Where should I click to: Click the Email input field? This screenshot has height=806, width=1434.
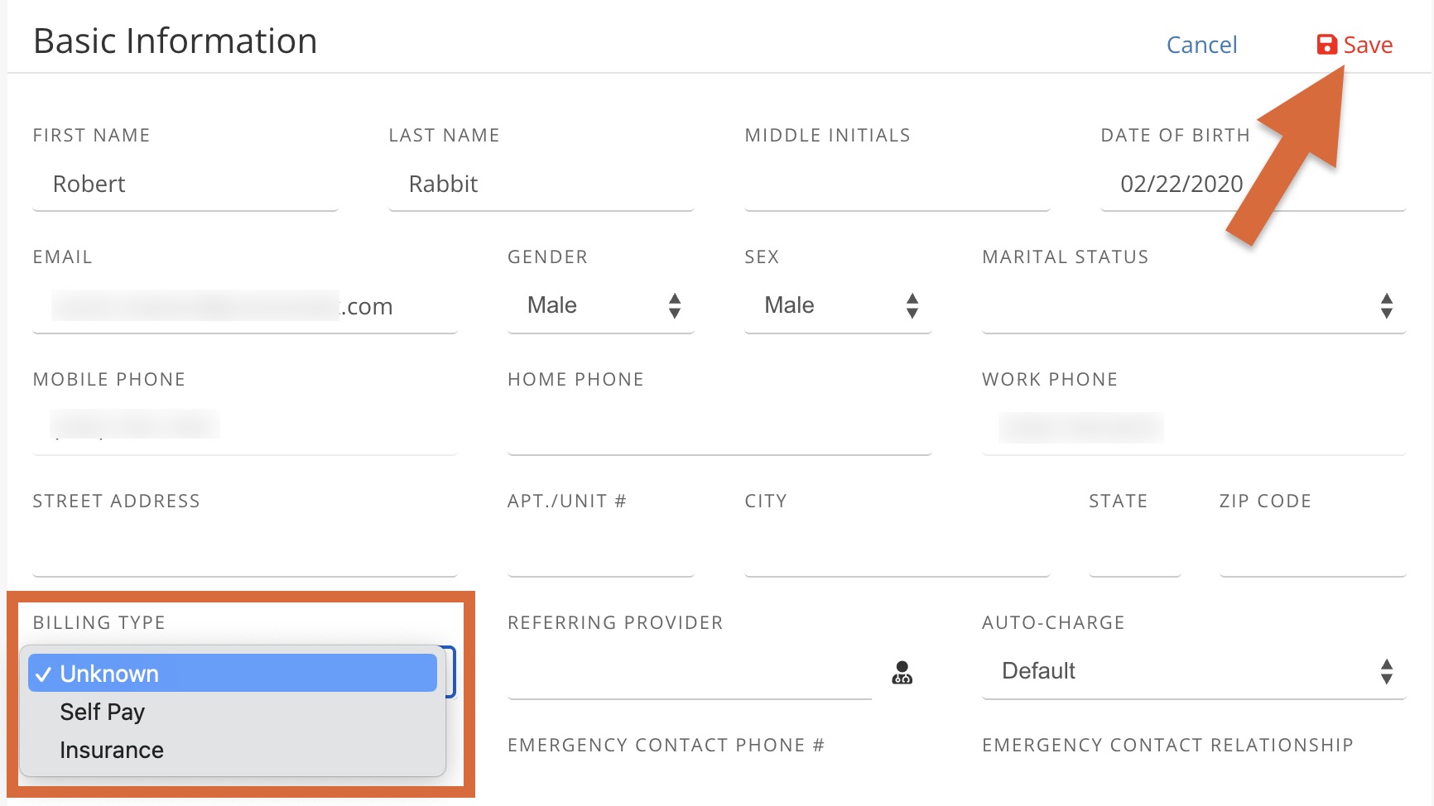pos(244,307)
